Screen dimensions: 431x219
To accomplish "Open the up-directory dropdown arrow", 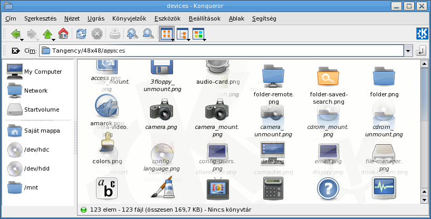I will point(54,40).
